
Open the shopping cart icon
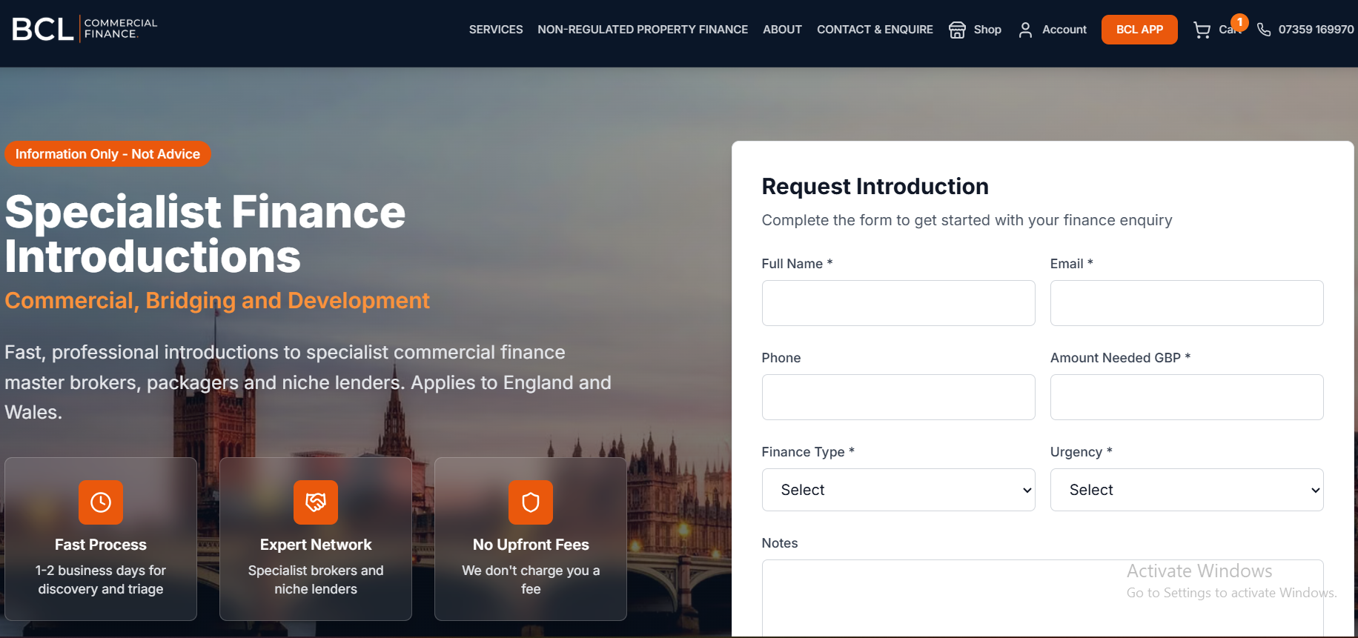click(1202, 30)
